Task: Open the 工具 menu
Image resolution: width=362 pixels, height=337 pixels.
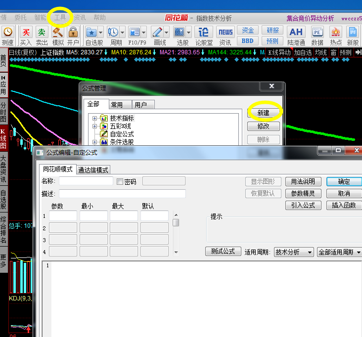Action: (x=60, y=17)
